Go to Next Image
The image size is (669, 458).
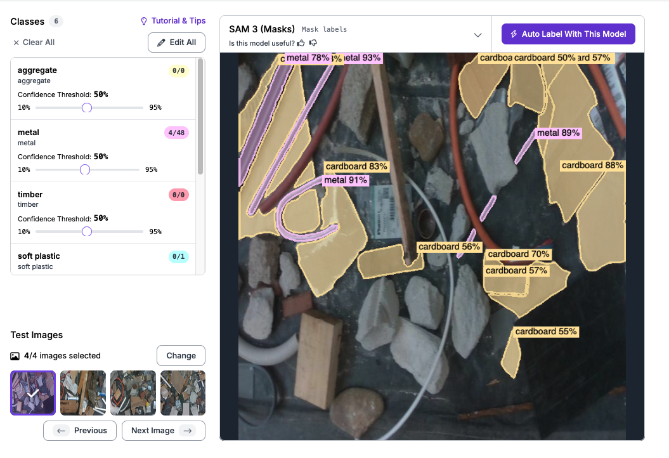tap(163, 431)
